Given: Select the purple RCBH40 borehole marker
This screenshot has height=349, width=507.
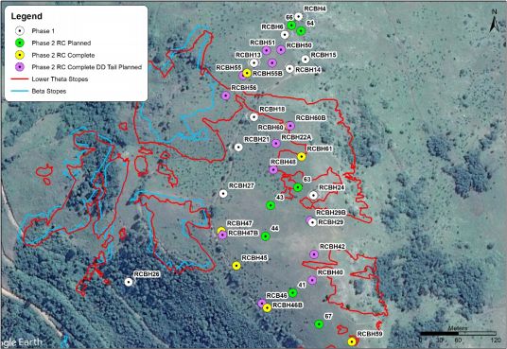Looking at the screenshot, I should tap(312, 280).
